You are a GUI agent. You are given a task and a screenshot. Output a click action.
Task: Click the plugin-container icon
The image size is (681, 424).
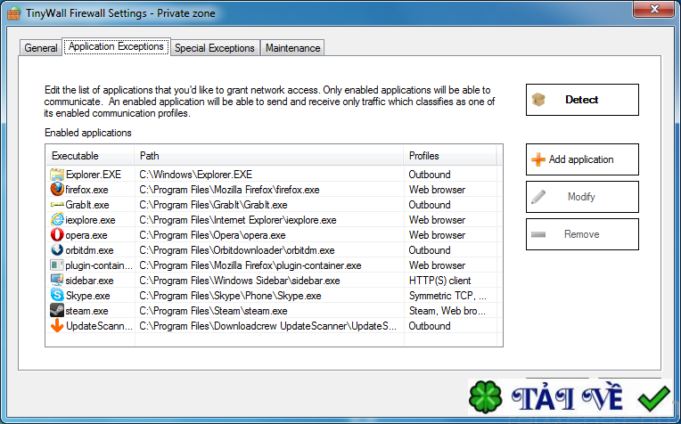tap(57, 265)
